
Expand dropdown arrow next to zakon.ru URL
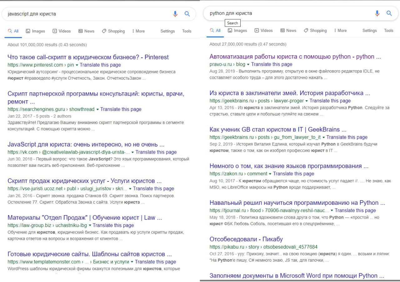pos(270,174)
